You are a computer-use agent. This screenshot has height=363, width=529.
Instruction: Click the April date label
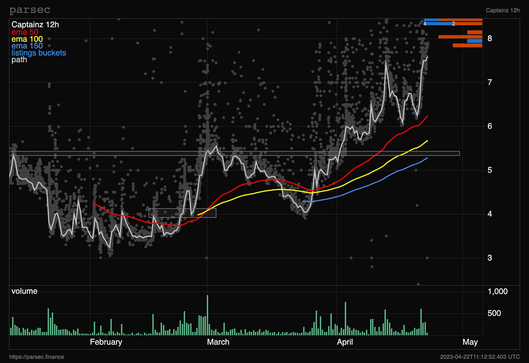point(345,342)
